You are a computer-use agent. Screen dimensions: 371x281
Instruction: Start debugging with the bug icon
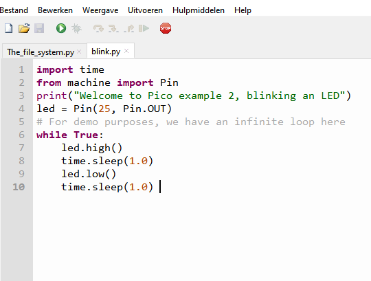click(x=76, y=28)
